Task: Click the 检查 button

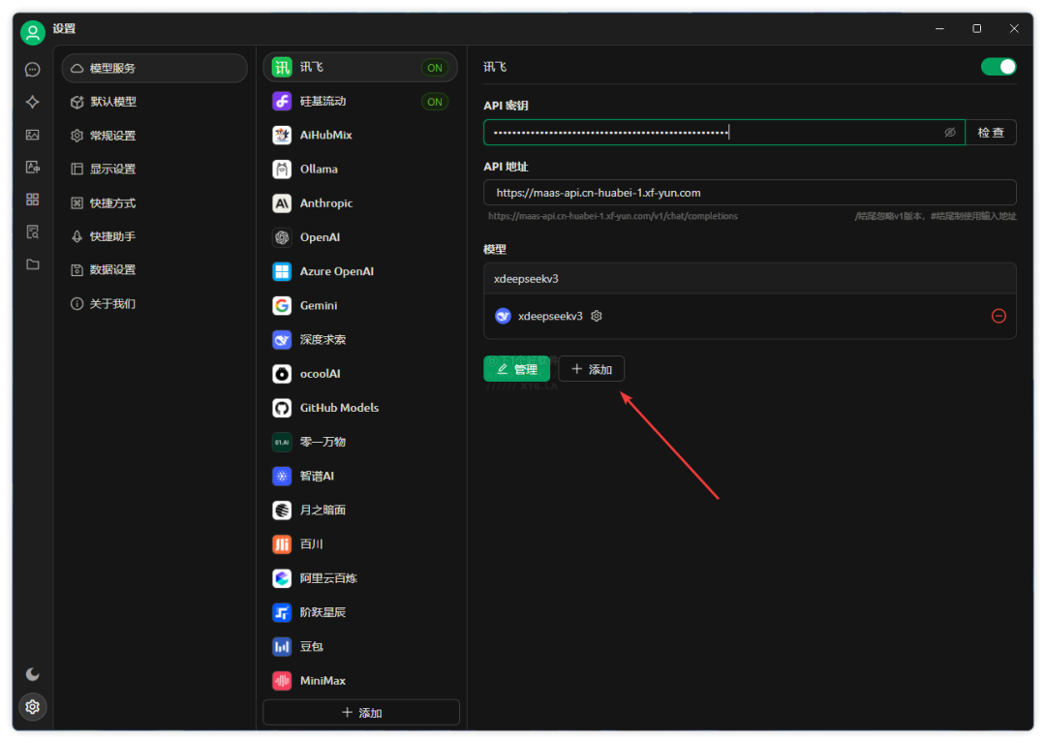Action: tap(991, 132)
